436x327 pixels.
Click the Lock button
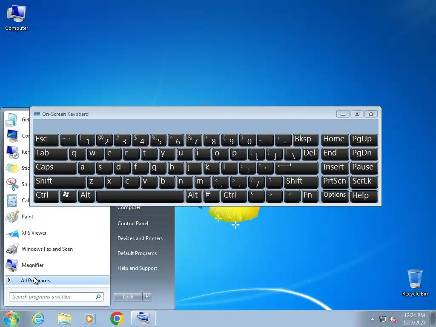[128, 297]
